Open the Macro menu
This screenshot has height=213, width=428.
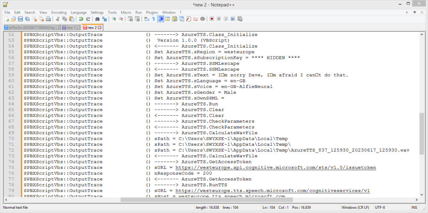pos(126,12)
